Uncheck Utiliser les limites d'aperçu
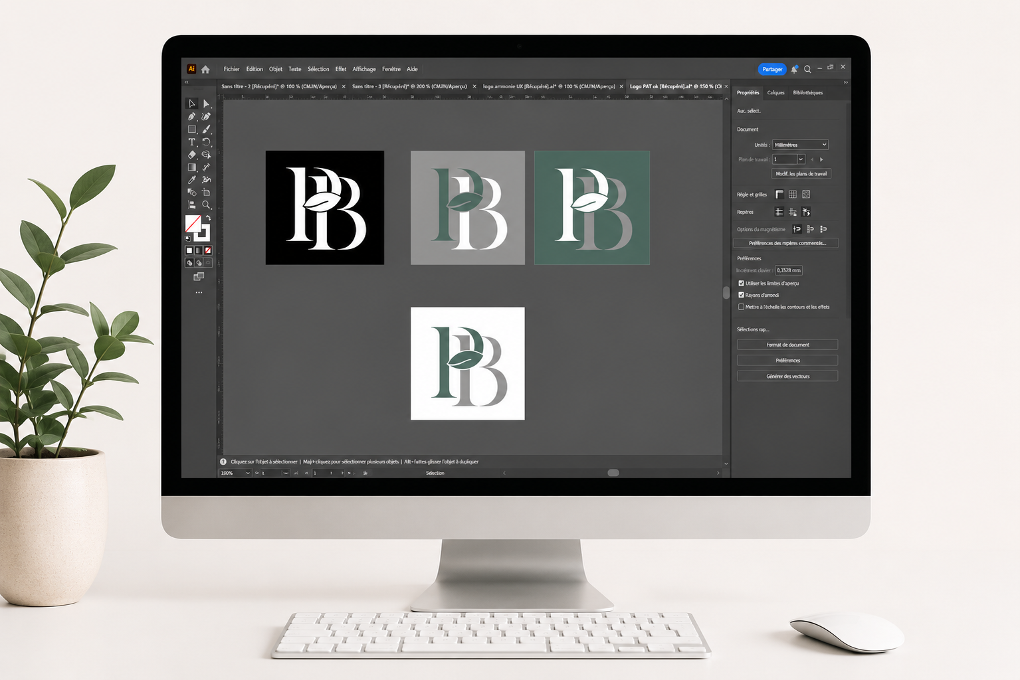The height and width of the screenshot is (680, 1020). pos(742,284)
